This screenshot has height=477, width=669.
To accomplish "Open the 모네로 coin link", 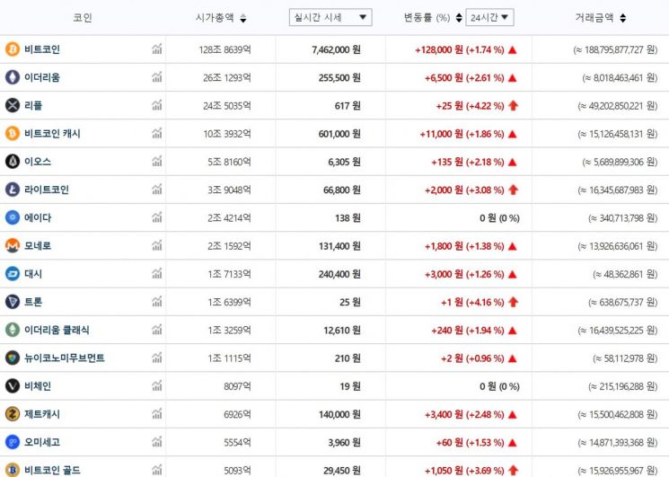I will point(38,245).
